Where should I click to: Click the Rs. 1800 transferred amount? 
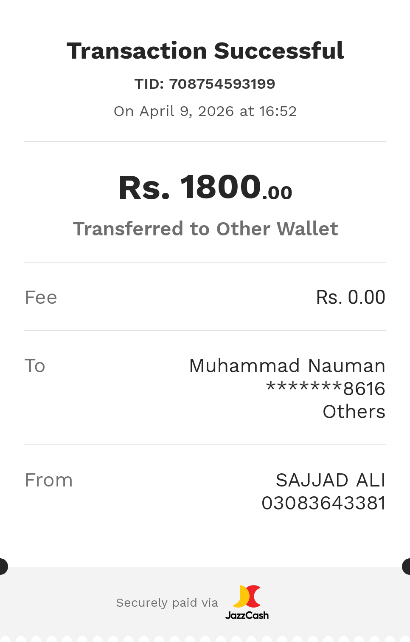point(190,187)
